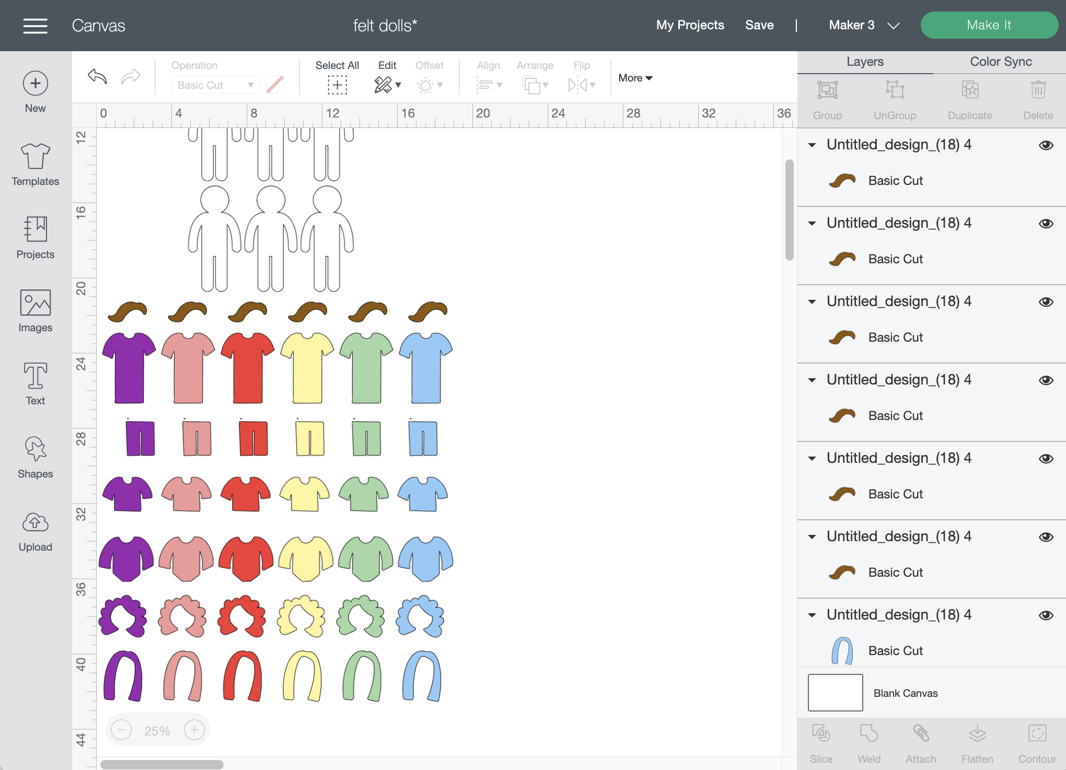This screenshot has height=770, width=1066.
Task: Add Text to the canvas
Action: coord(35,384)
